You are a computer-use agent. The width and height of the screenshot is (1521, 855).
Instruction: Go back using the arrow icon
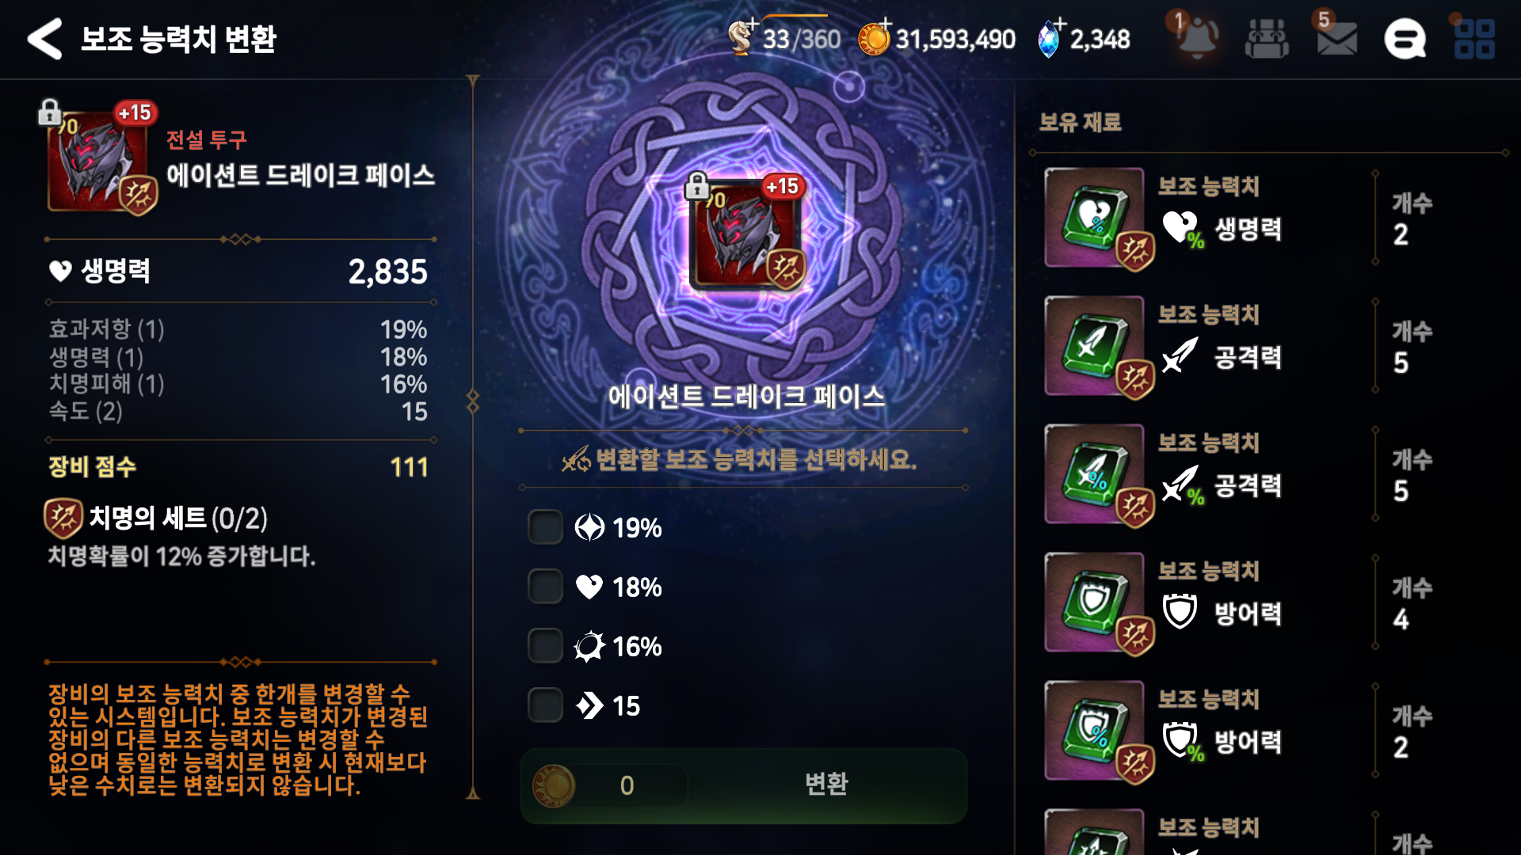click(x=44, y=39)
